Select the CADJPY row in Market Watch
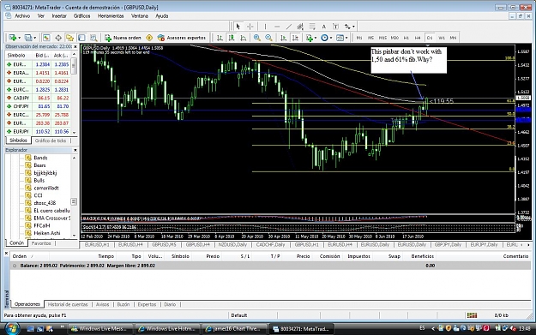This screenshot has width=536, height=335. 38,98
